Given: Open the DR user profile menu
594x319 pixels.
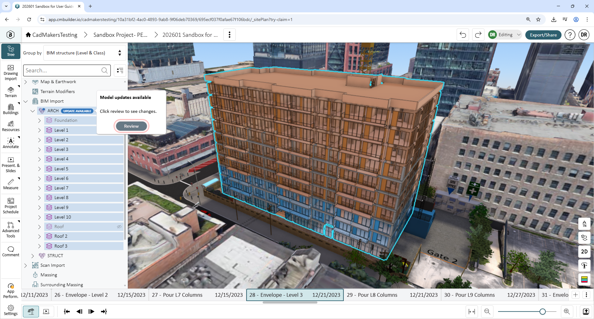Looking at the screenshot, I should tap(584, 35).
